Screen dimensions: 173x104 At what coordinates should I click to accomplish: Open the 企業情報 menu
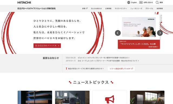[x=108, y=8]
